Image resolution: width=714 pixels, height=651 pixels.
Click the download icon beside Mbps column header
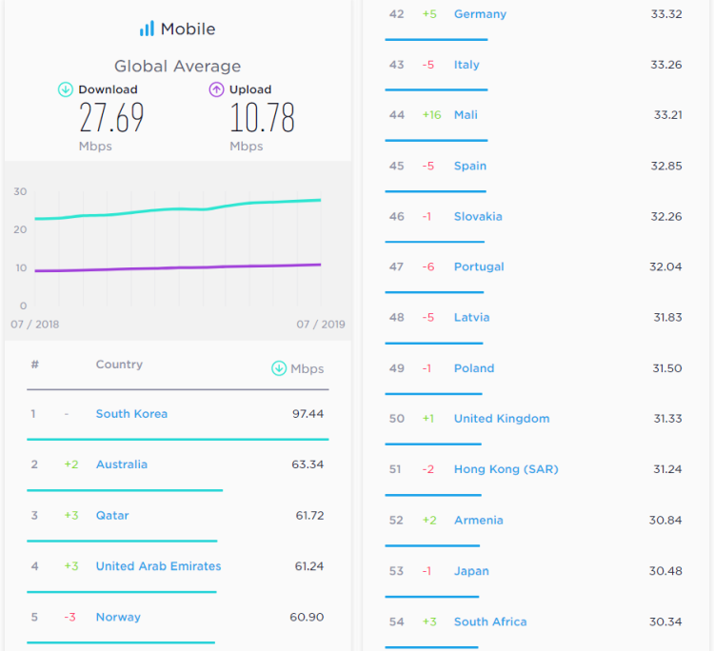[x=279, y=368]
